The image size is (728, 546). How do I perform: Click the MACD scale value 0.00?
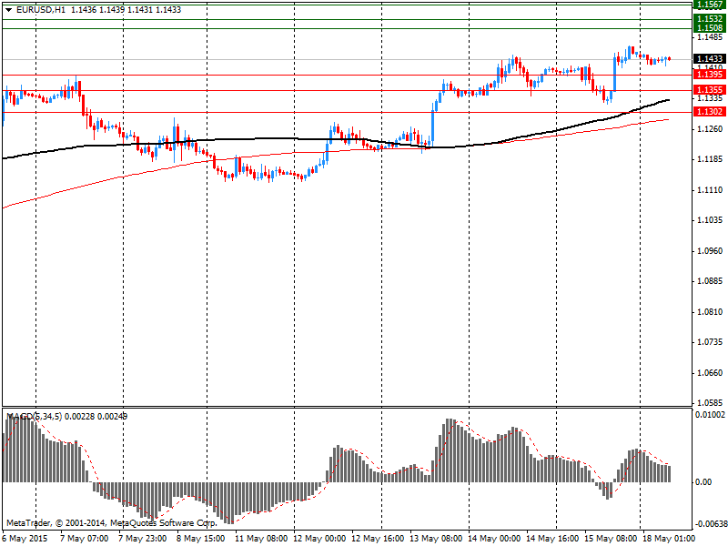pyautogui.click(x=703, y=482)
